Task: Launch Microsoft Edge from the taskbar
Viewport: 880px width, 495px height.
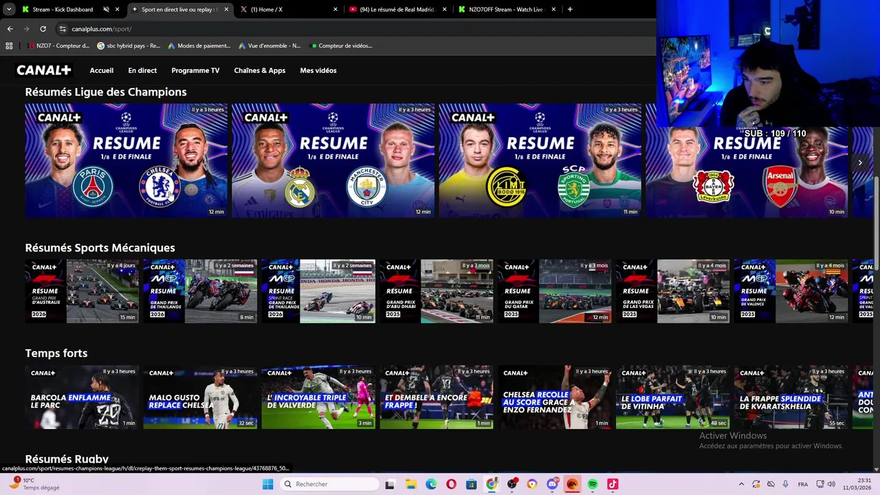Action: 431,484
